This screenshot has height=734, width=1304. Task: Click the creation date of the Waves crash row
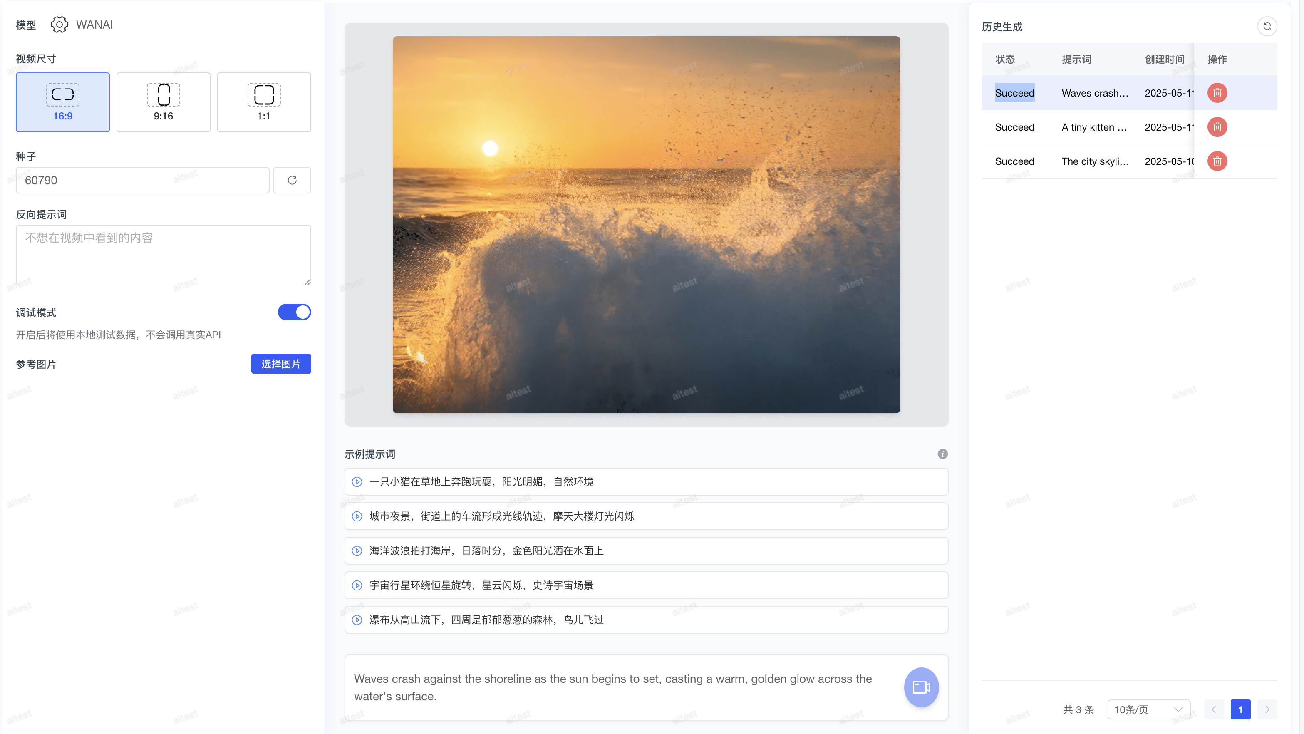(x=1169, y=93)
